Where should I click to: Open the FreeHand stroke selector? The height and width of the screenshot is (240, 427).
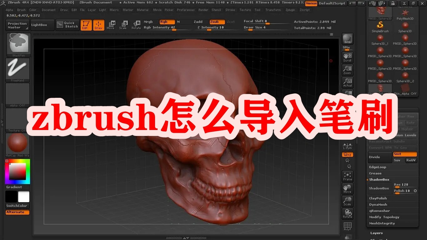[x=18, y=70]
